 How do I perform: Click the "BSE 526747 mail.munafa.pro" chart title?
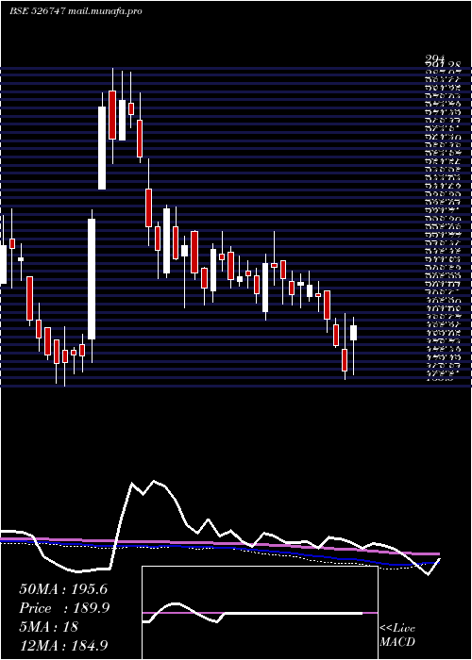coord(76,11)
